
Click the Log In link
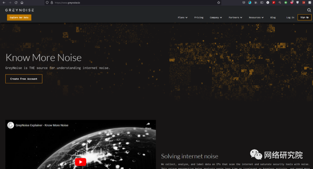tap(290, 18)
